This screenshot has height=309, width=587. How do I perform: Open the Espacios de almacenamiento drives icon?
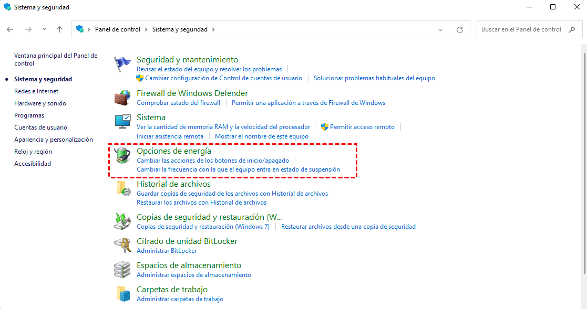coord(122,270)
